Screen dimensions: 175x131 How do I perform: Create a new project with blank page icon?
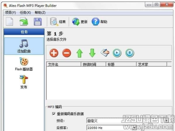10,21
